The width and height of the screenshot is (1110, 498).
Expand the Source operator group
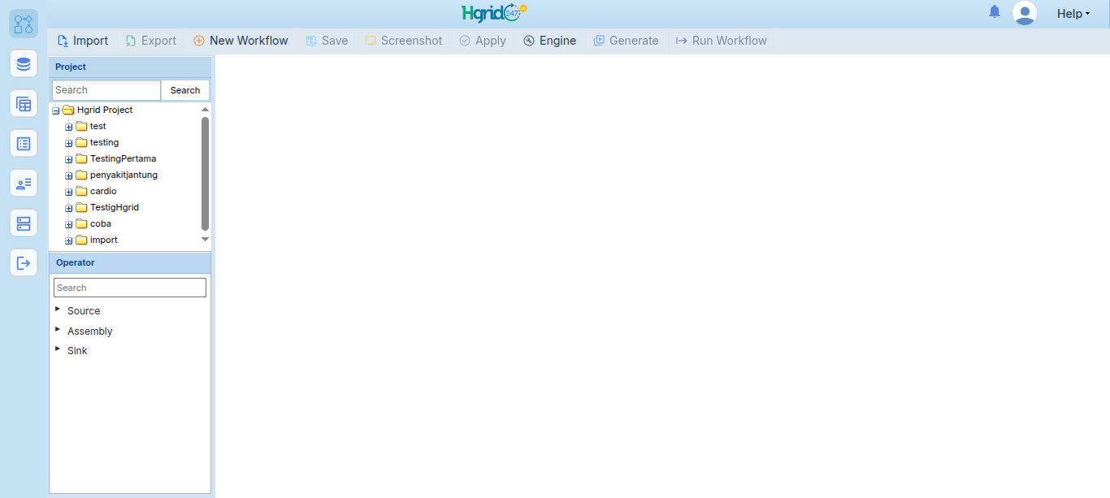58,309
